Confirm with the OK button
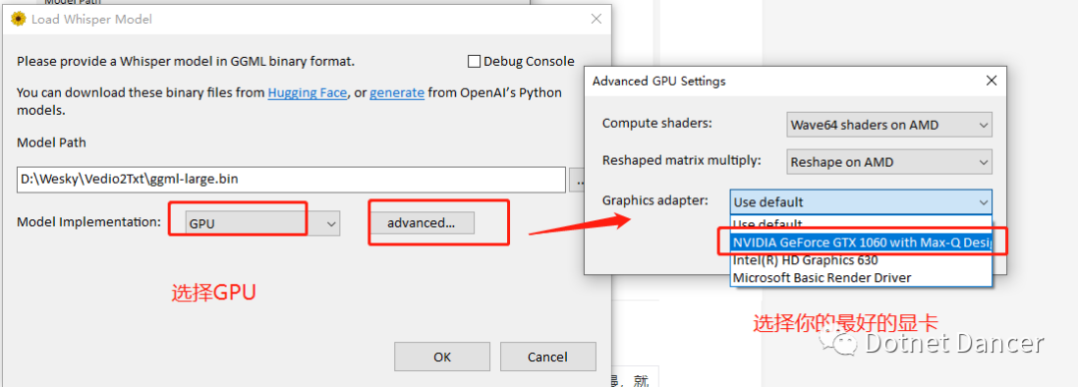This screenshot has height=387, width=1078. click(442, 357)
